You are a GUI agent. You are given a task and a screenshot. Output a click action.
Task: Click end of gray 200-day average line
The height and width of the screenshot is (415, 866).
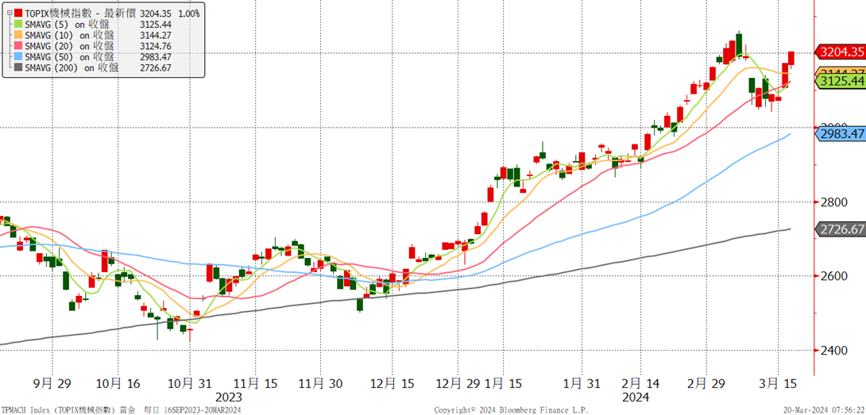pyautogui.click(x=789, y=229)
